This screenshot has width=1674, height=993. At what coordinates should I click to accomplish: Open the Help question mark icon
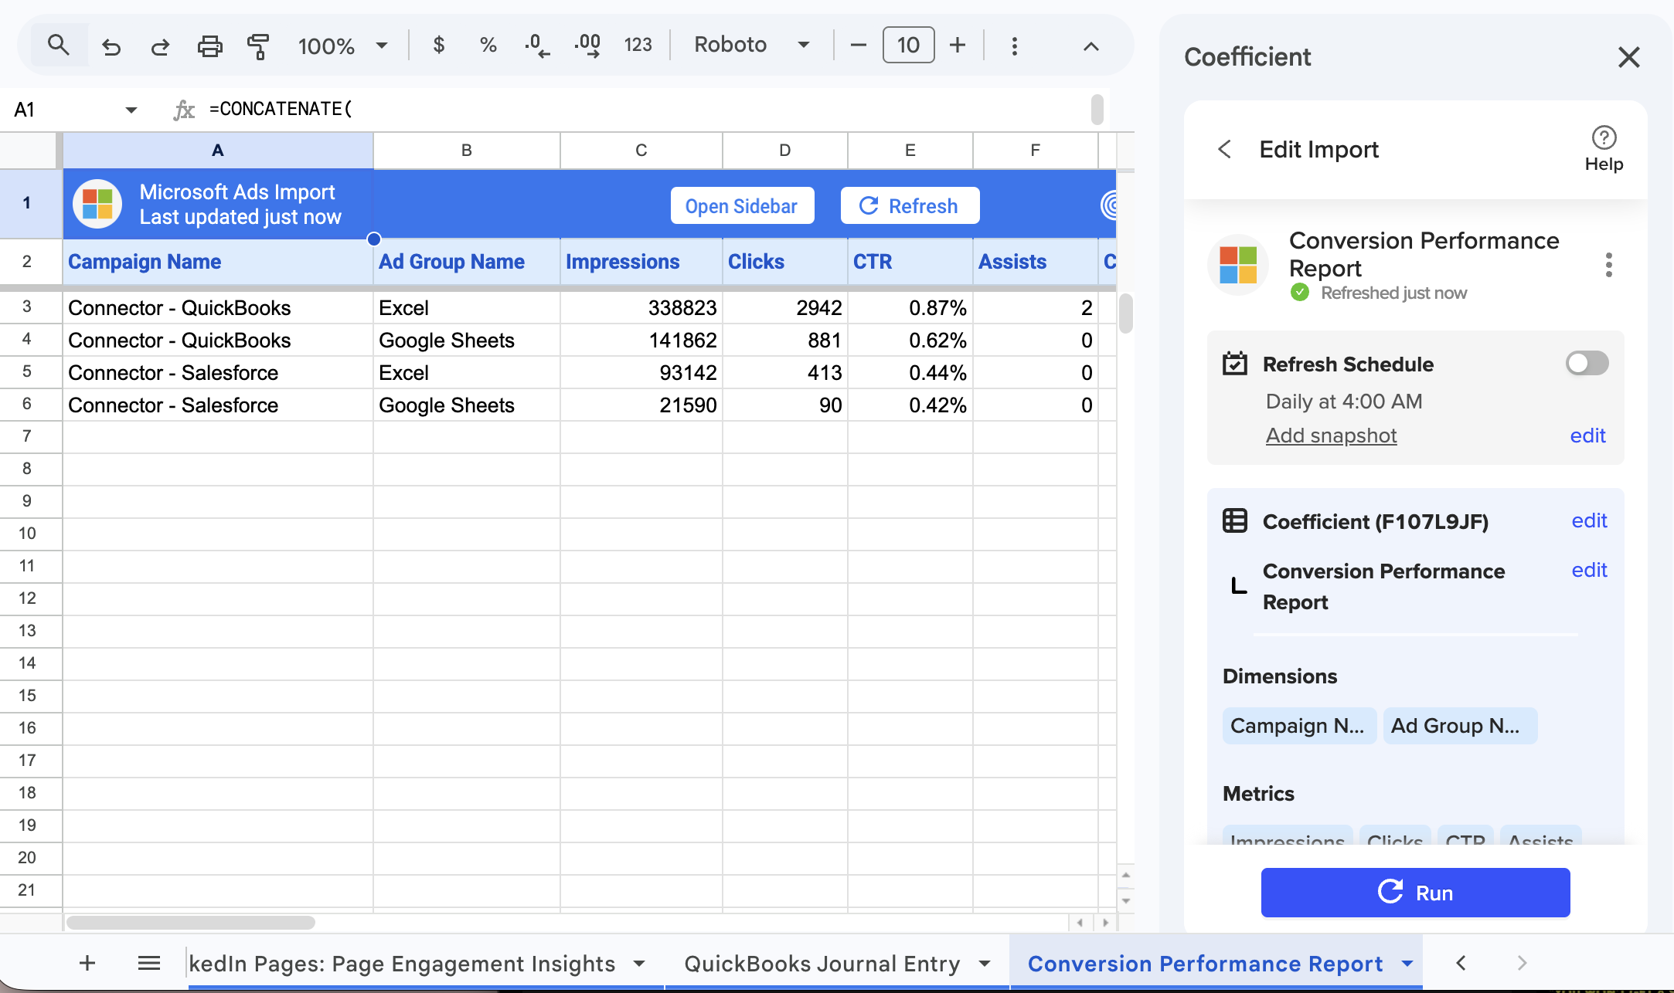(x=1604, y=148)
